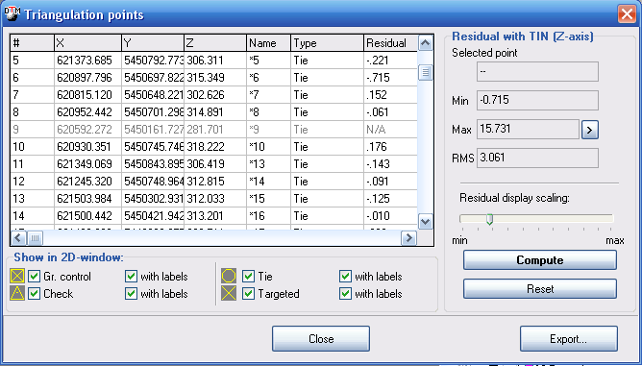Toggle 'with labels' for Tie points
The height and width of the screenshot is (366, 642).
[x=346, y=277]
